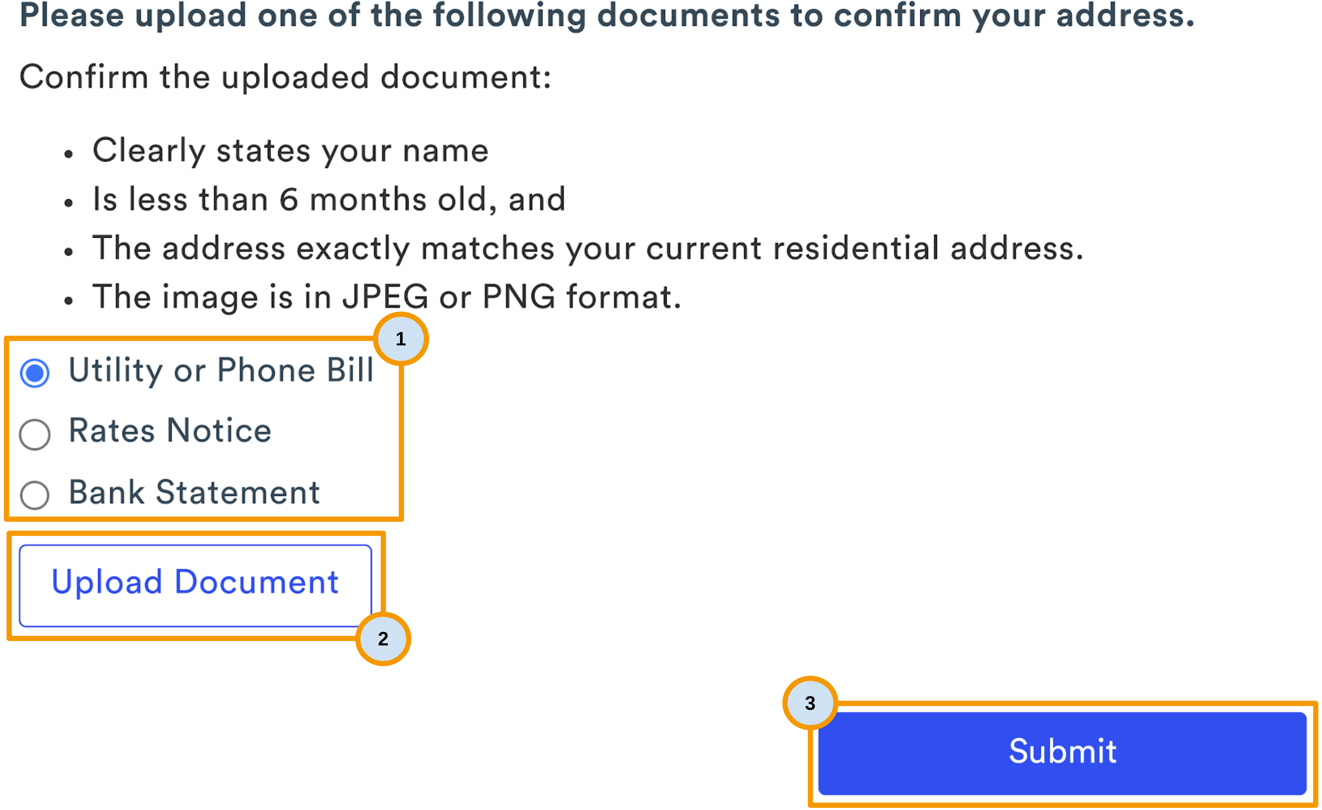Image resolution: width=1322 pixels, height=810 pixels.
Task: Click the "image is in JPEG or PNG" bullet
Action: [x=386, y=297]
